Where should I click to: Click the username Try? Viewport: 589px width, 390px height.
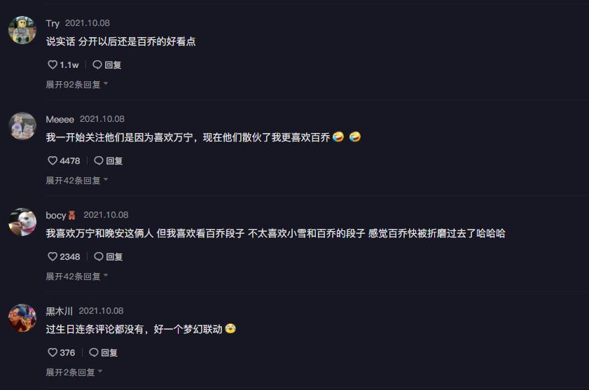coord(53,23)
